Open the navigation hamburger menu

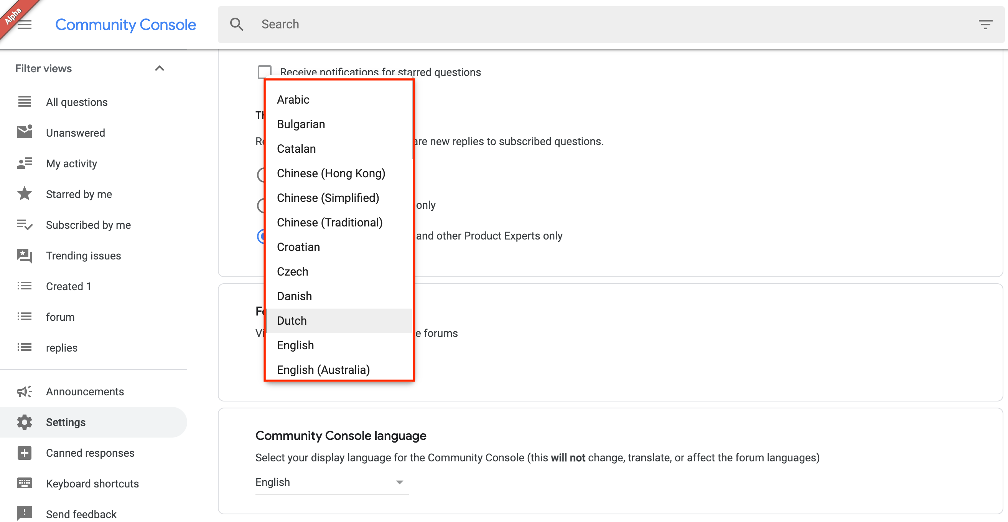coord(25,24)
